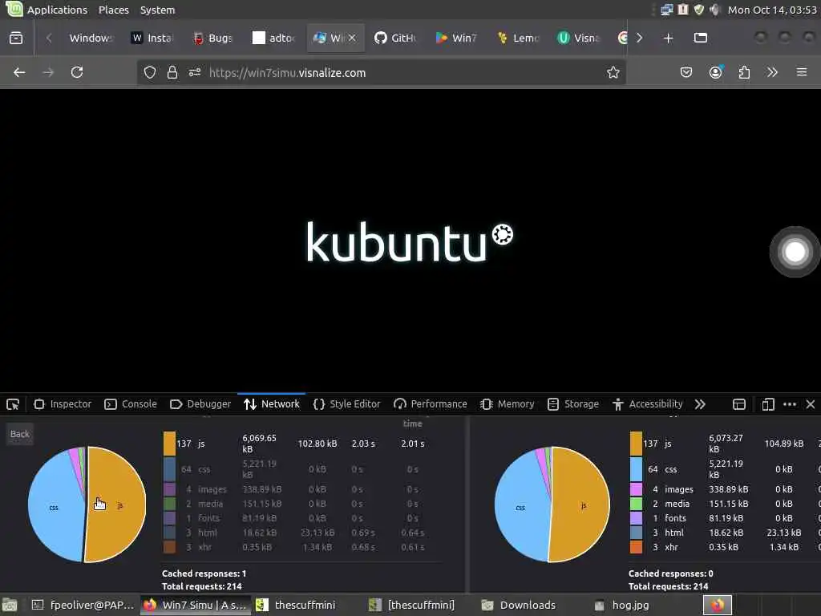821x616 pixels.
Task: Click the 6,069.65 kB js size cell
Action: [259, 443]
